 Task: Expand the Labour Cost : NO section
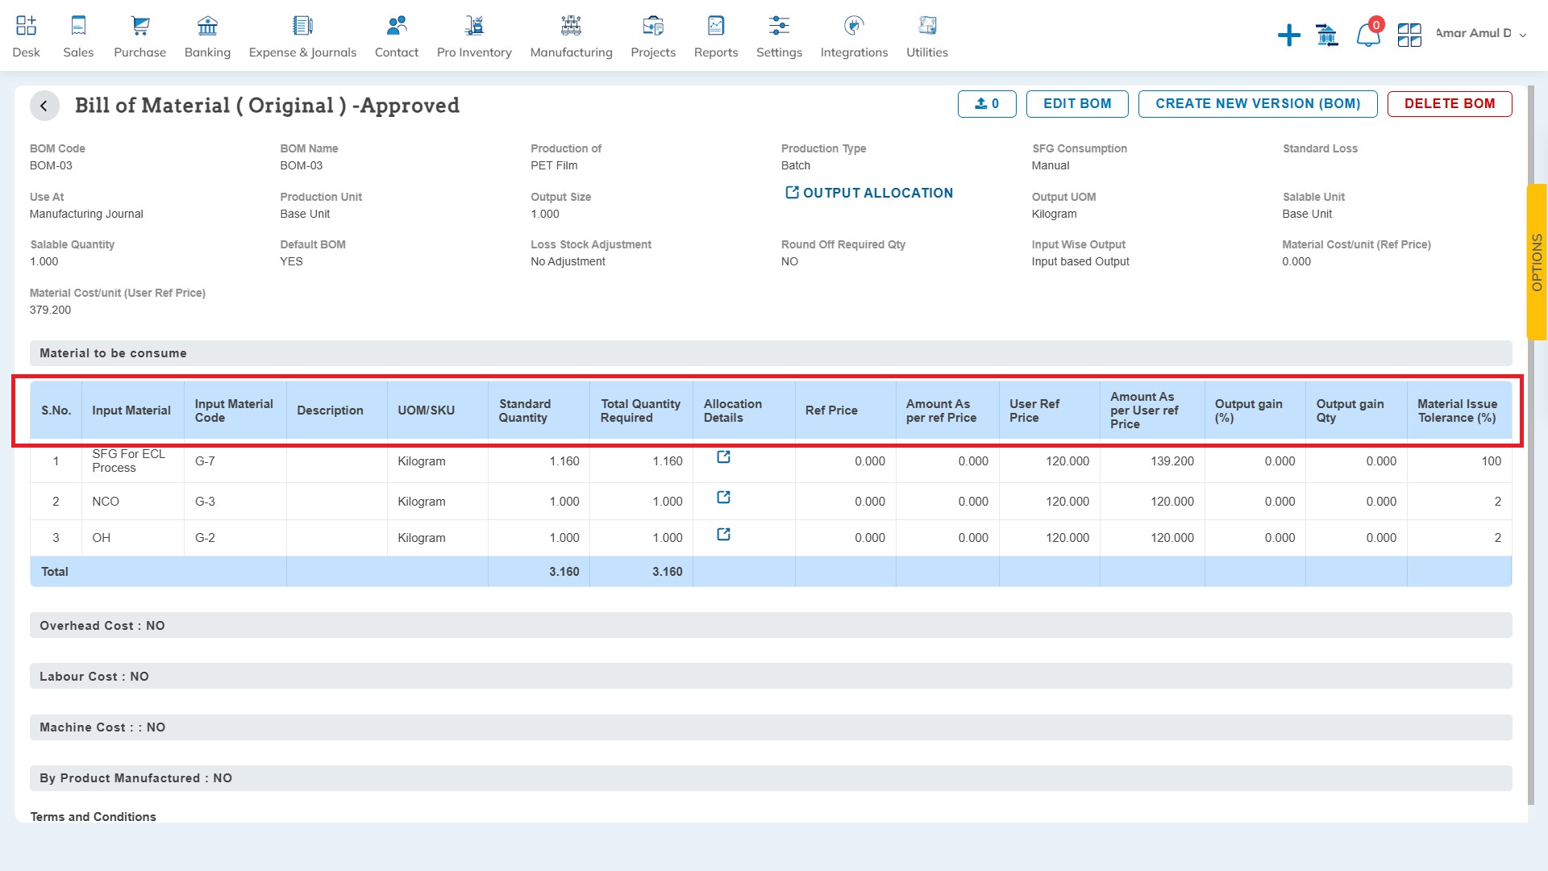(x=771, y=677)
